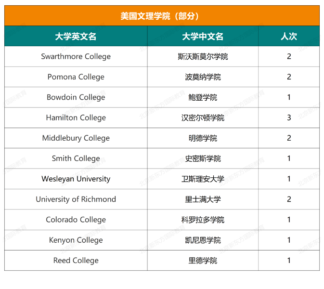Click the 人次 value for Swarthmore College
324x289 pixels.
tap(289, 56)
